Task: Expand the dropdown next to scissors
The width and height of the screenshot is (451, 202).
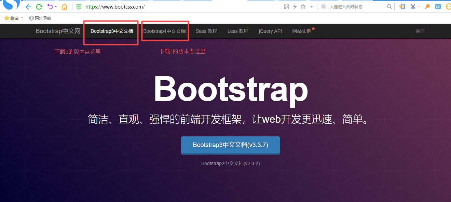Action: (419, 6)
